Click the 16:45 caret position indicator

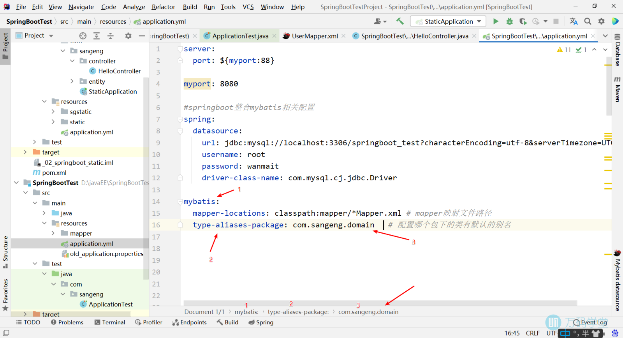(512, 333)
